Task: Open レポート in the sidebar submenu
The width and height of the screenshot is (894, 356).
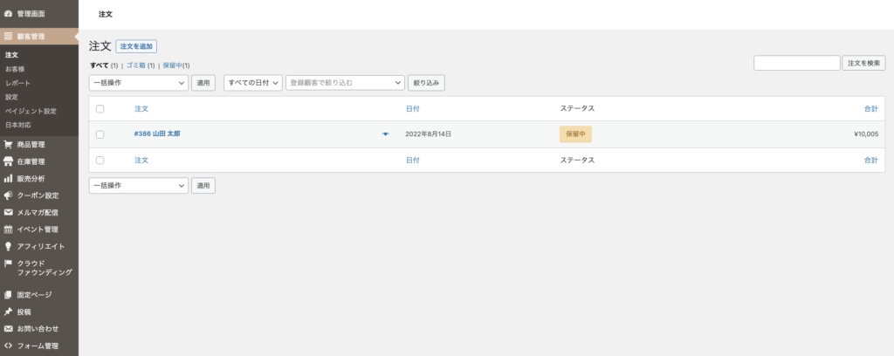Action: (17, 83)
